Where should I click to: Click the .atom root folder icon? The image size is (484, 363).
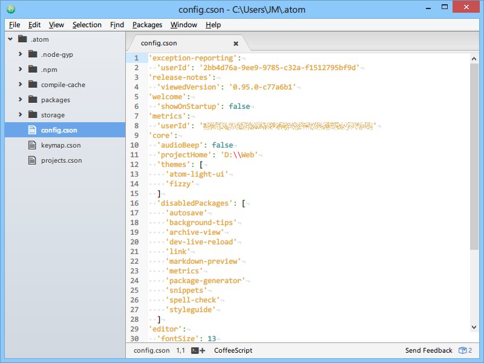(x=22, y=39)
